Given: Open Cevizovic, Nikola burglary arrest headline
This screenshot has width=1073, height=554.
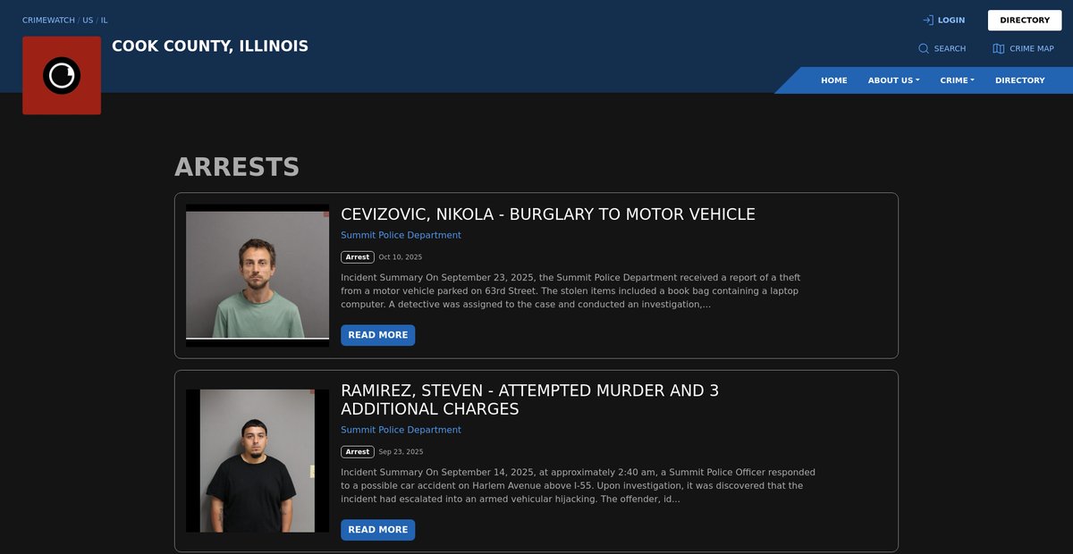Looking at the screenshot, I should (x=548, y=214).
